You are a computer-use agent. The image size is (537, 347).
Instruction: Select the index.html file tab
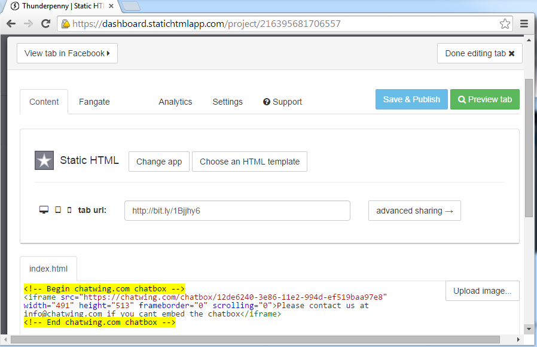48,269
